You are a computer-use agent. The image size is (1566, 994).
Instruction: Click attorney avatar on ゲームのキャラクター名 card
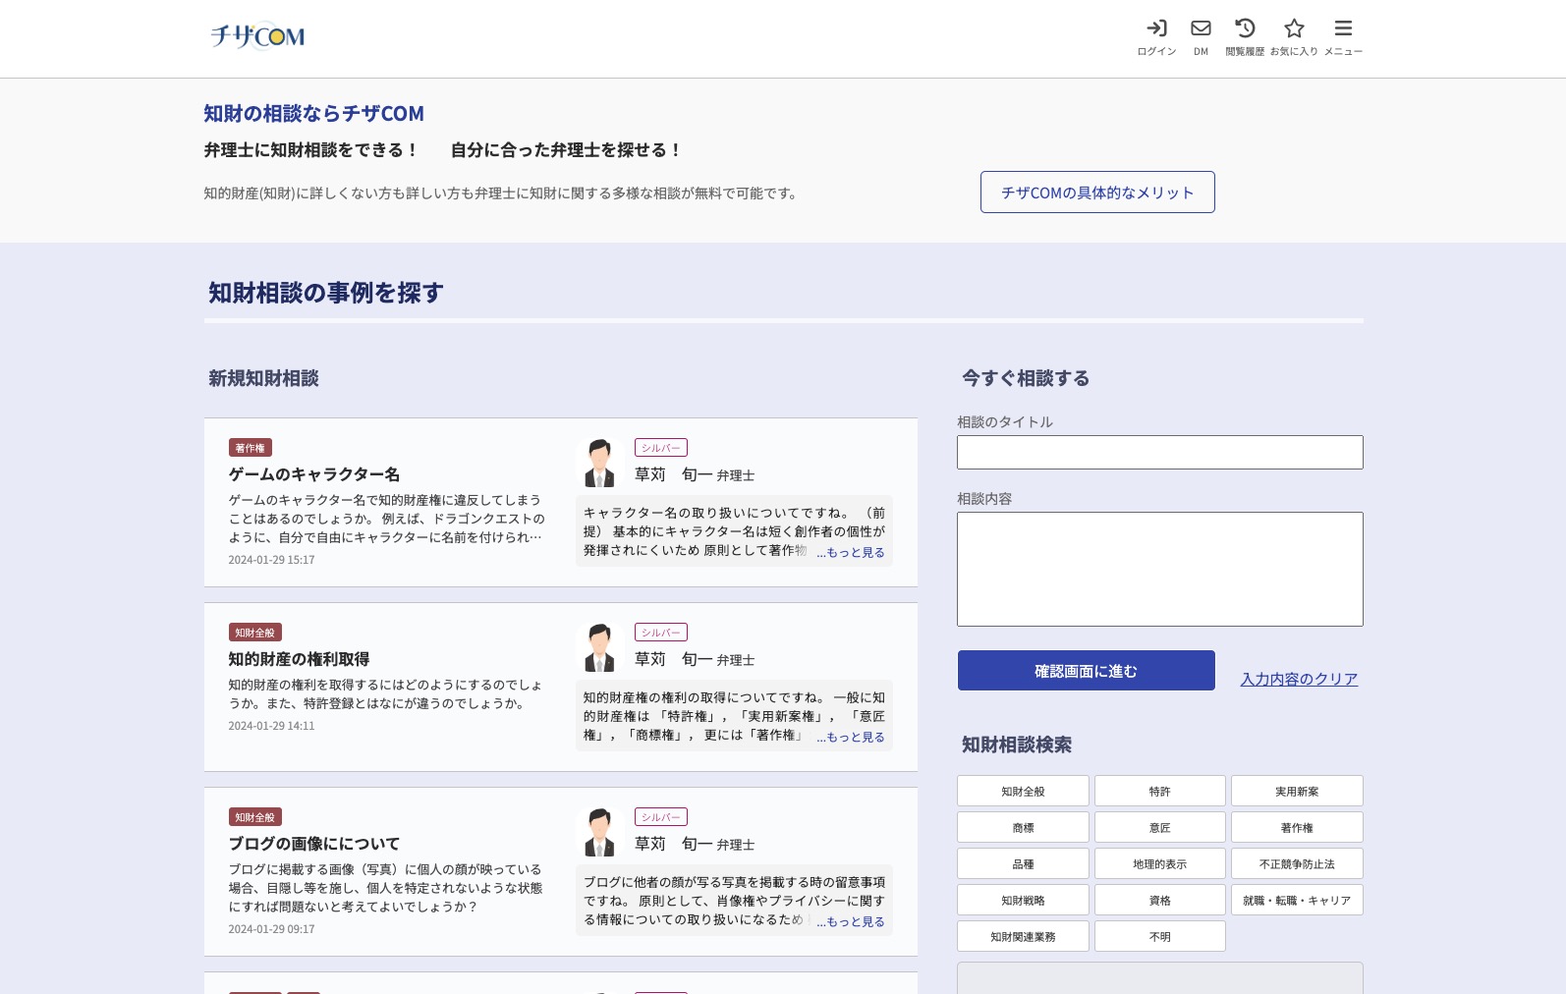point(599,463)
